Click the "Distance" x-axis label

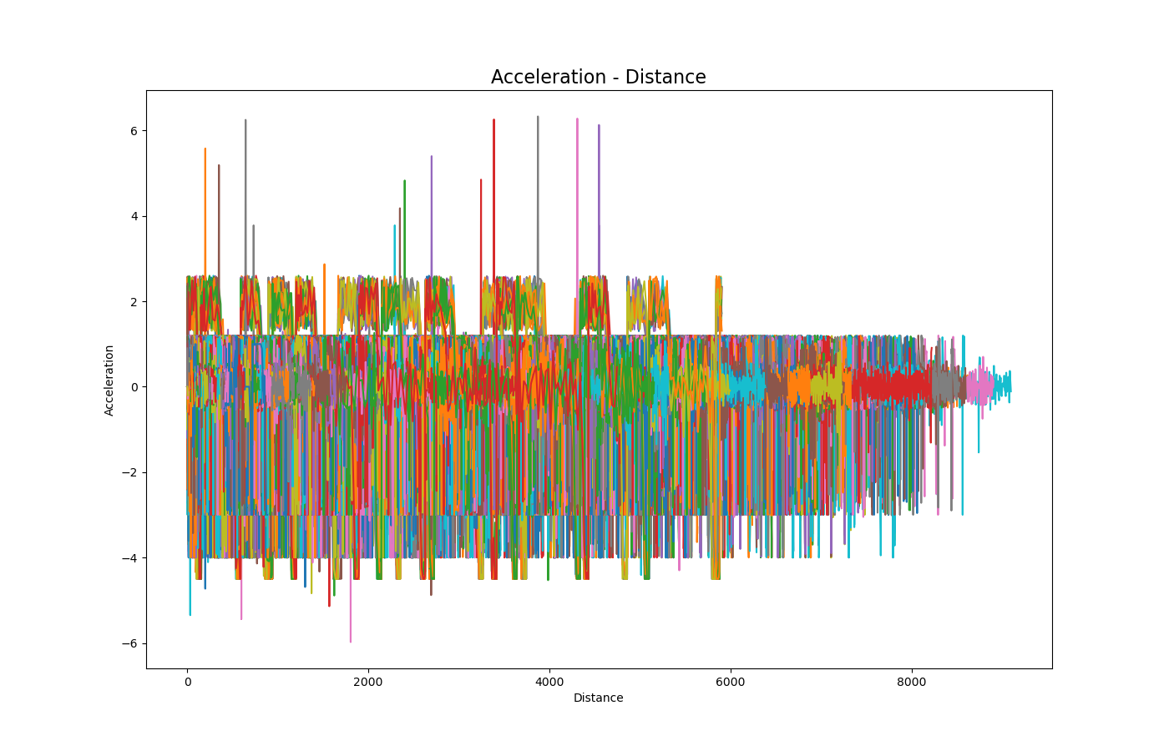point(598,698)
